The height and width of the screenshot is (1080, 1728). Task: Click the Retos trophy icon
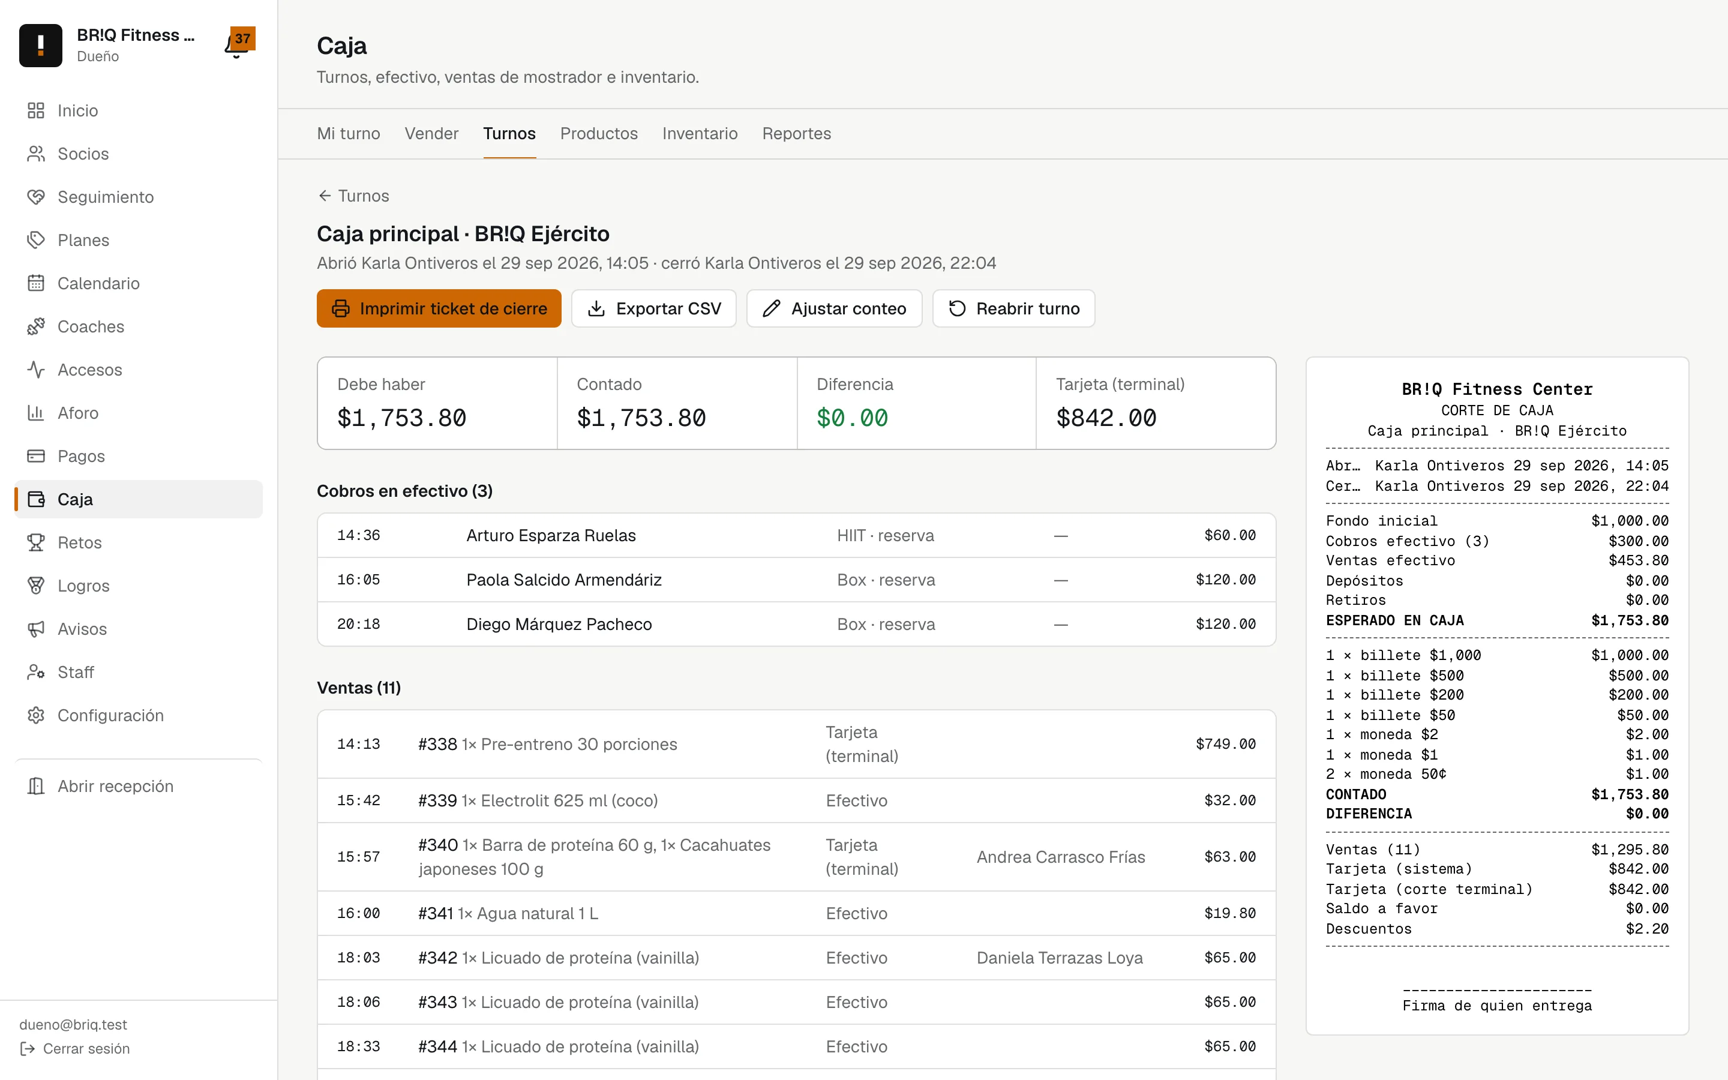pyautogui.click(x=36, y=543)
